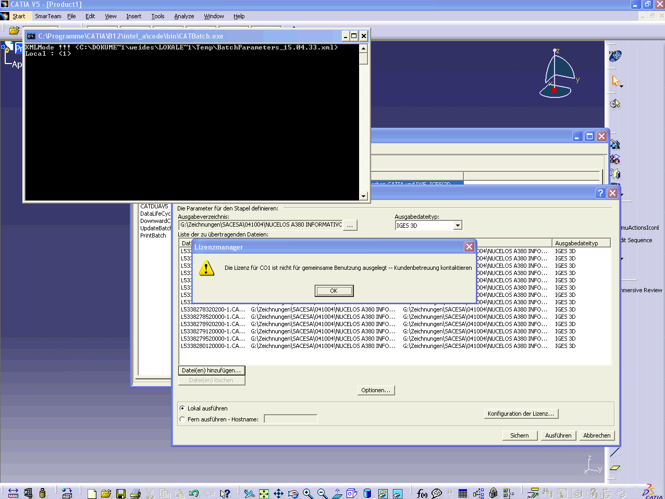Click the Open file folder icon in bottom toolbar

click(106, 493)
